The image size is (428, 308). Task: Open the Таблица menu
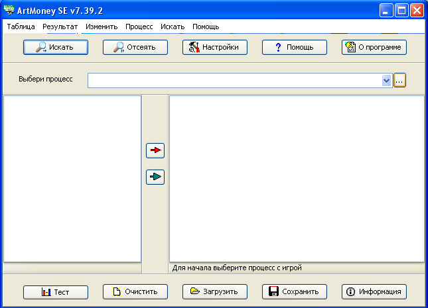coord(21,27)
